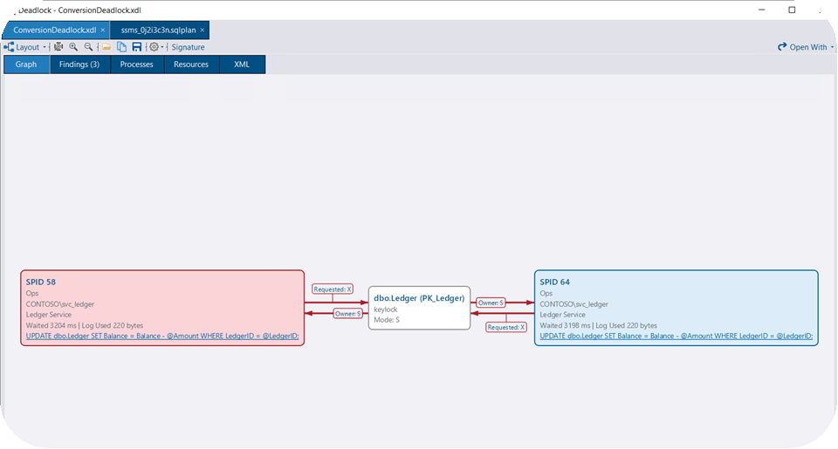Click CONTOSO\svc_ledger in the SPID 58 node
This screenshot has height=449, width=838.
(x=60, y=303)
